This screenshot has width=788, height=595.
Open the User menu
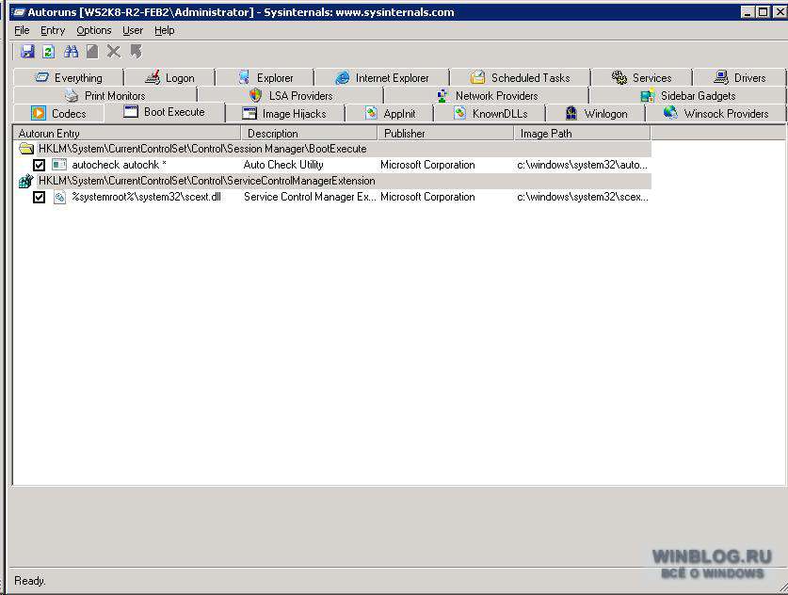[133, 30]
